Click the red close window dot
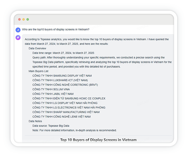This screenshot has width=188, height=157. click(x=19, y=19)
